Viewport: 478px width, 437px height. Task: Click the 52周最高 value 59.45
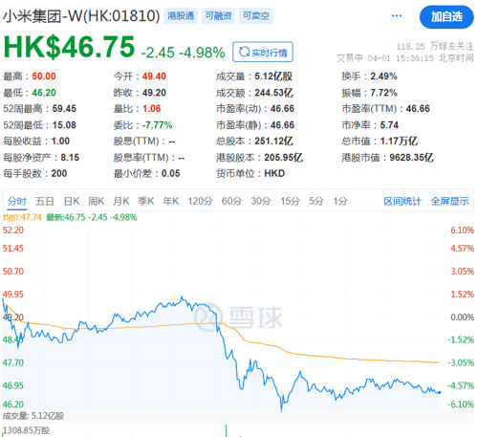(64, 109)
